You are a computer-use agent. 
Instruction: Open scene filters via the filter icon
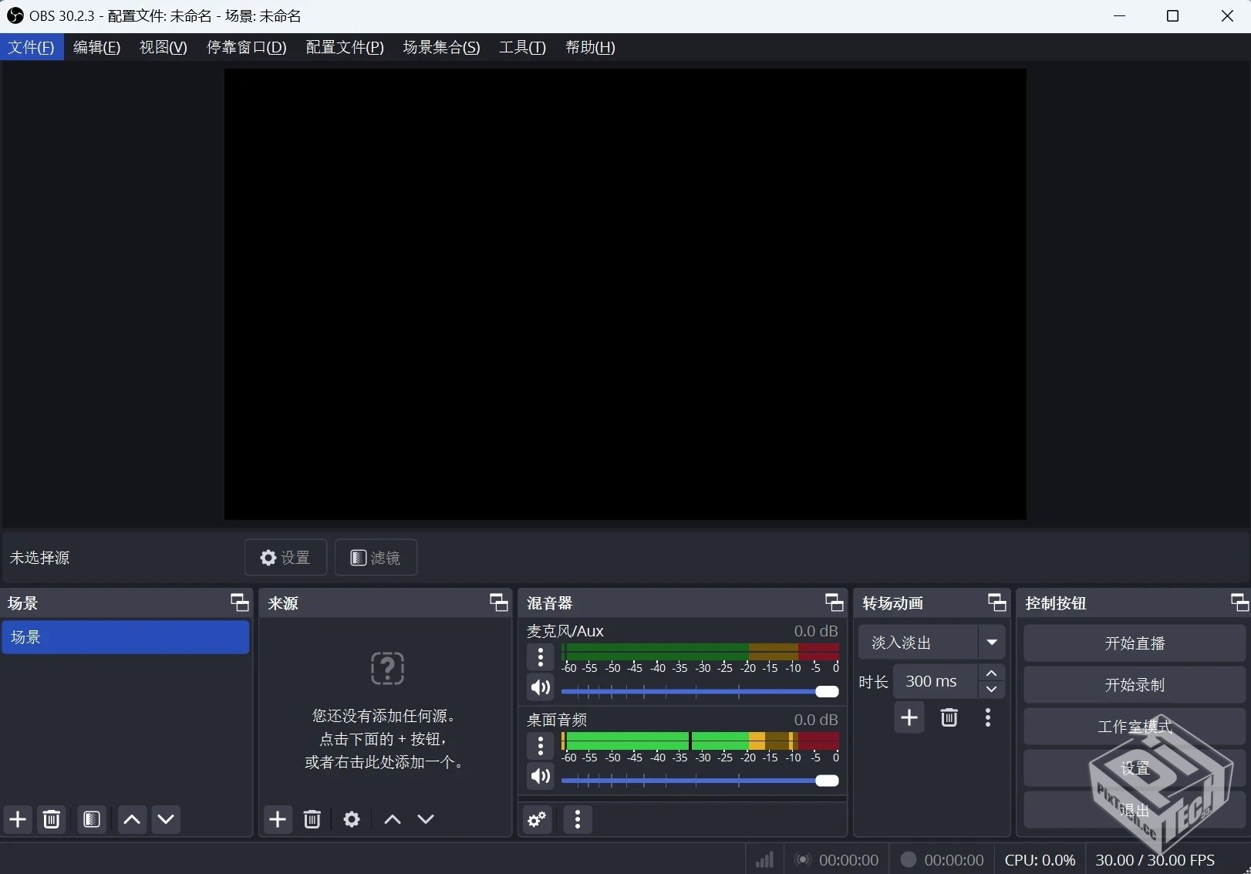coord(91,819)
